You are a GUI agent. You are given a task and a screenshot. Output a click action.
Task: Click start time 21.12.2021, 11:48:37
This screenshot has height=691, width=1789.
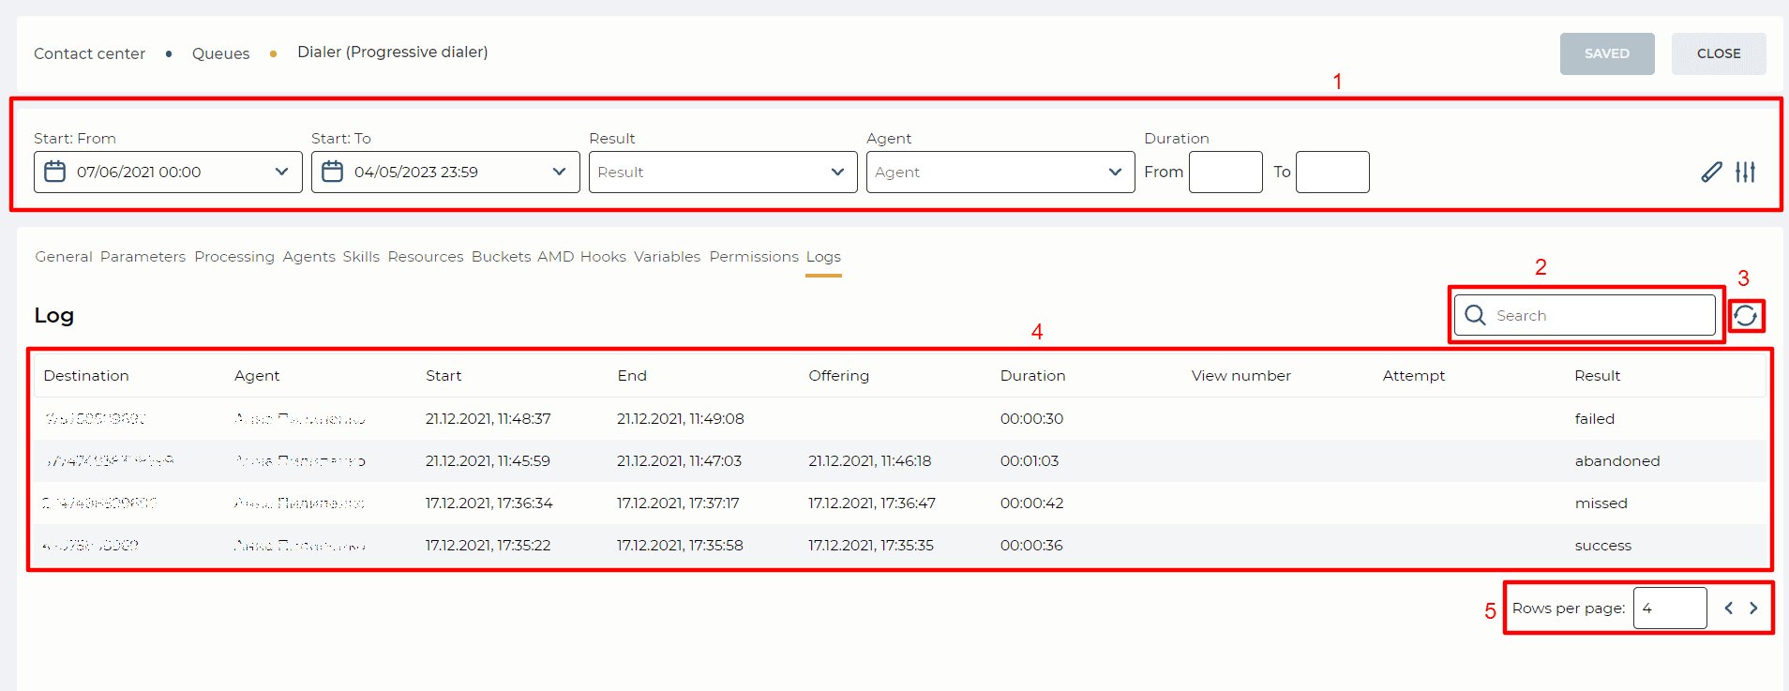pyautogui.click(x=488, y=418)
